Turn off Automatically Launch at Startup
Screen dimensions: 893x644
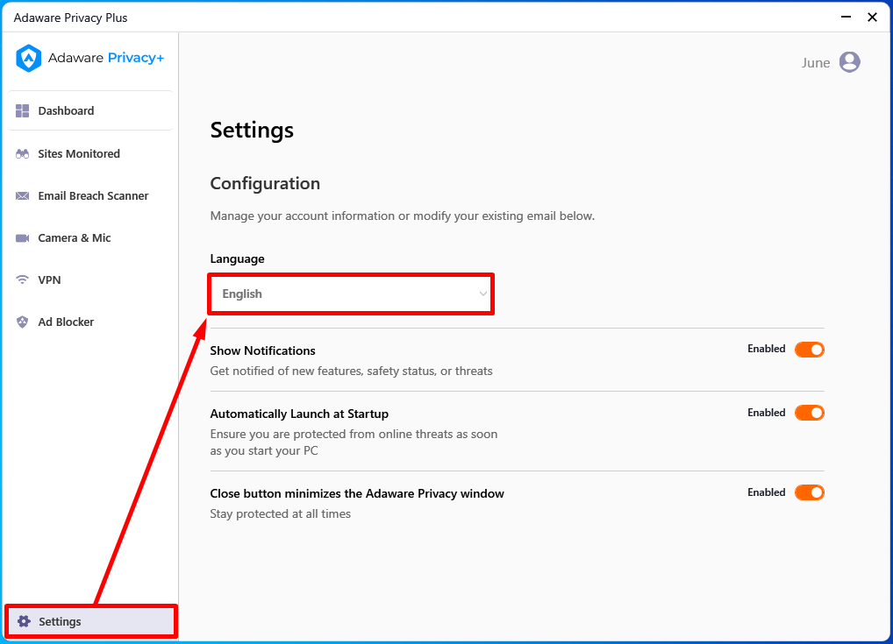tap(810, 413)
